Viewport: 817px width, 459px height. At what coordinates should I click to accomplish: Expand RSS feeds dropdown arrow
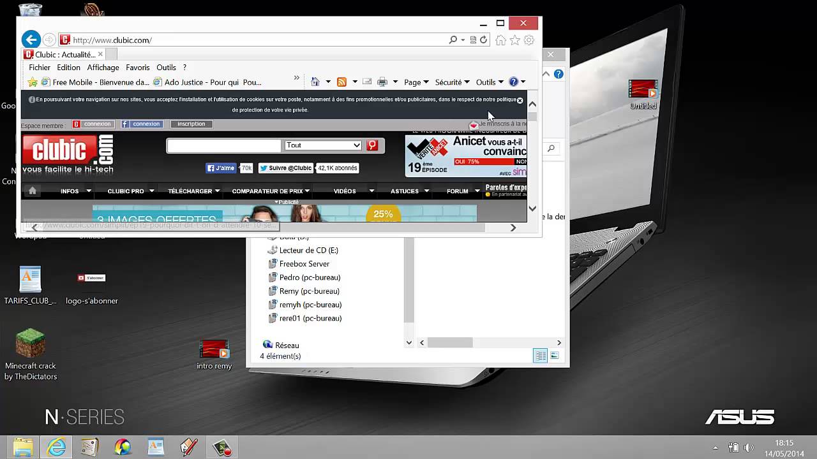coord(355,82)
